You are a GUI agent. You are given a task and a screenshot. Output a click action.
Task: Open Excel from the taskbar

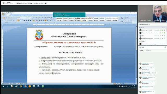34,86
